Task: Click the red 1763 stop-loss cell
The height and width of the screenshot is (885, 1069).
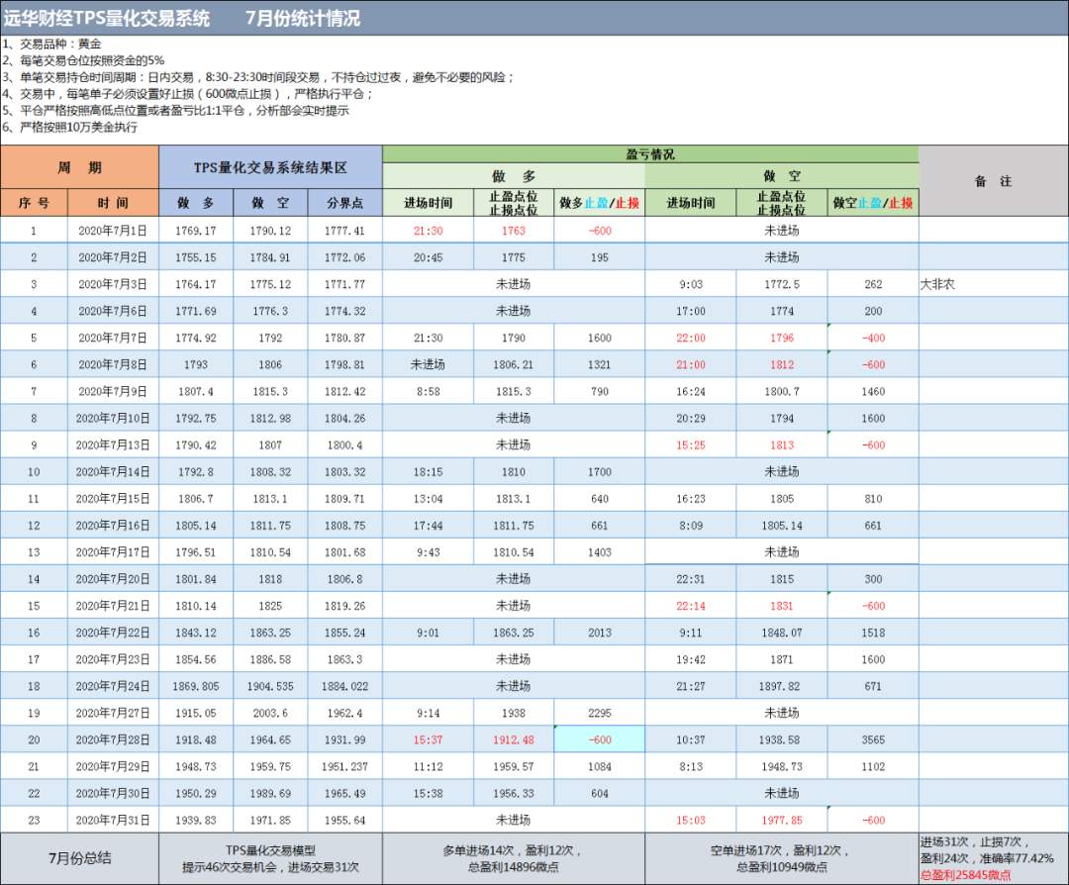Action: click(514, 231)
